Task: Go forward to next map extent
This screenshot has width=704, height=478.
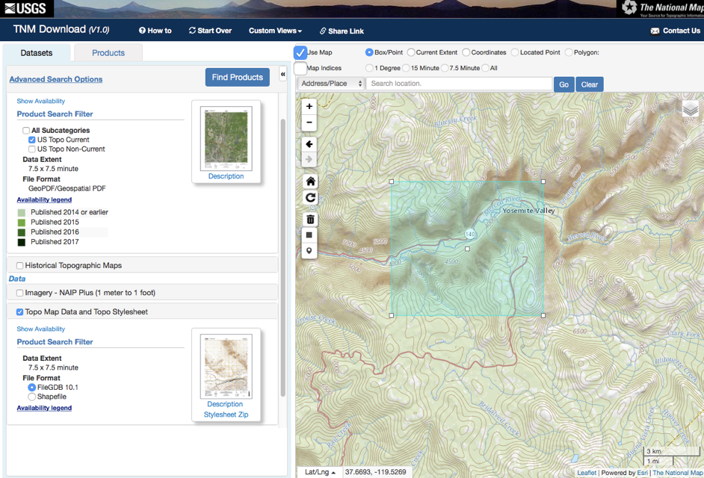Action: point(309,159)
